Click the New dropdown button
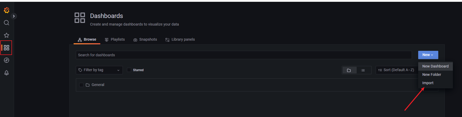 pos(428,55)
